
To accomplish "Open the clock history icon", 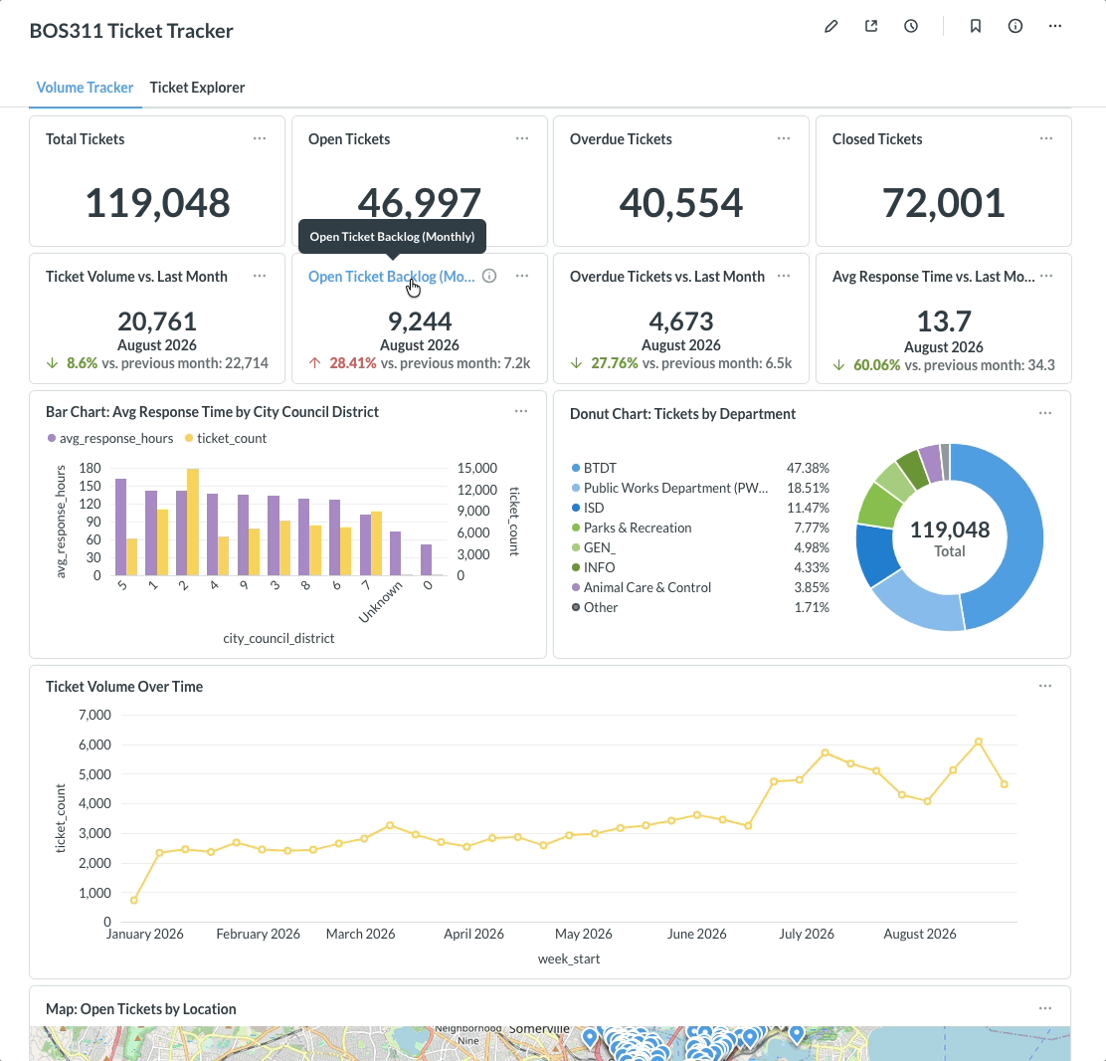I will point(911,26).
